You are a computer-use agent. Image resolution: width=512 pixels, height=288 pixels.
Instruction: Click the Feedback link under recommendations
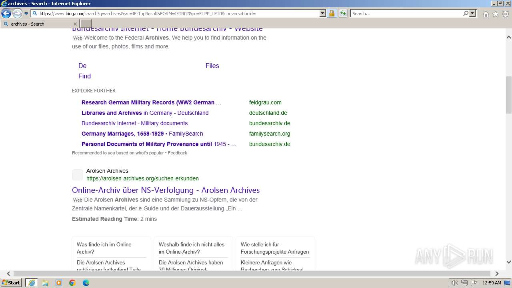pyautogui.click(x=177, y=153)
